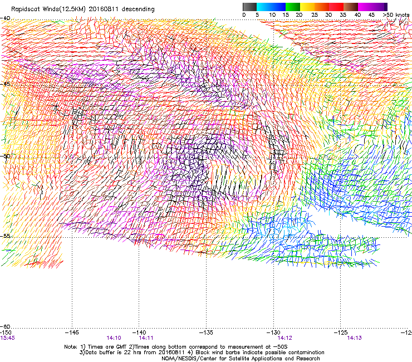
Task: Choose the orange 25-30 knots legend swatch
Action: (x=322, y=7)
